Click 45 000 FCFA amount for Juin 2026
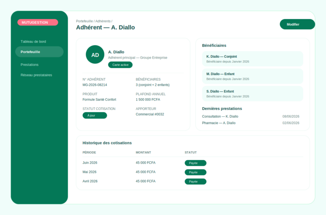 (x=146, y=163)
